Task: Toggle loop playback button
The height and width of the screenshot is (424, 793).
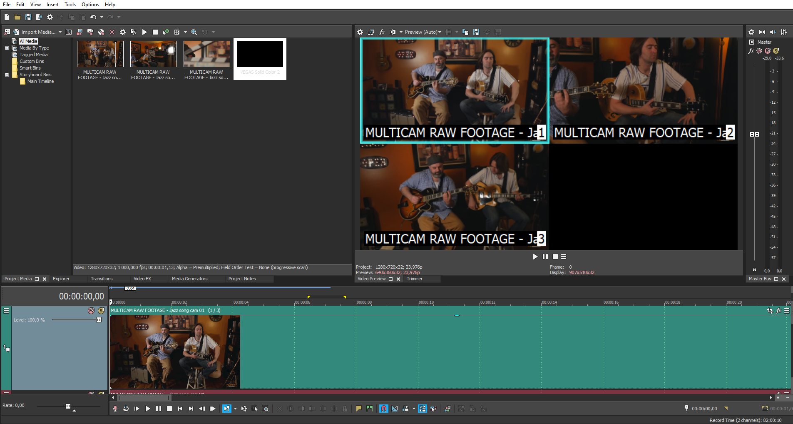Action: coord(126,409)
